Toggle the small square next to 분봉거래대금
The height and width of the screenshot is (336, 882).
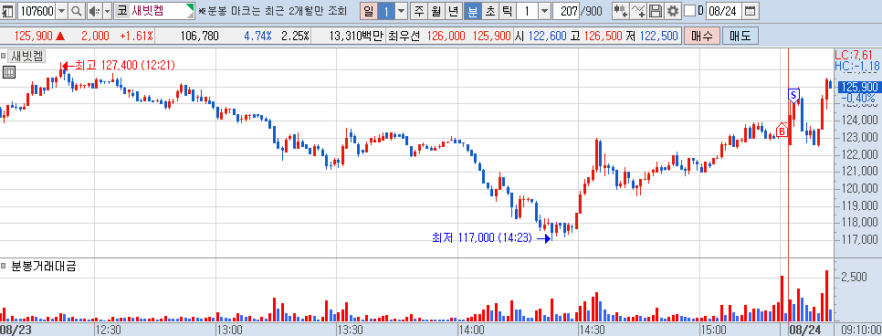point(4,266)
